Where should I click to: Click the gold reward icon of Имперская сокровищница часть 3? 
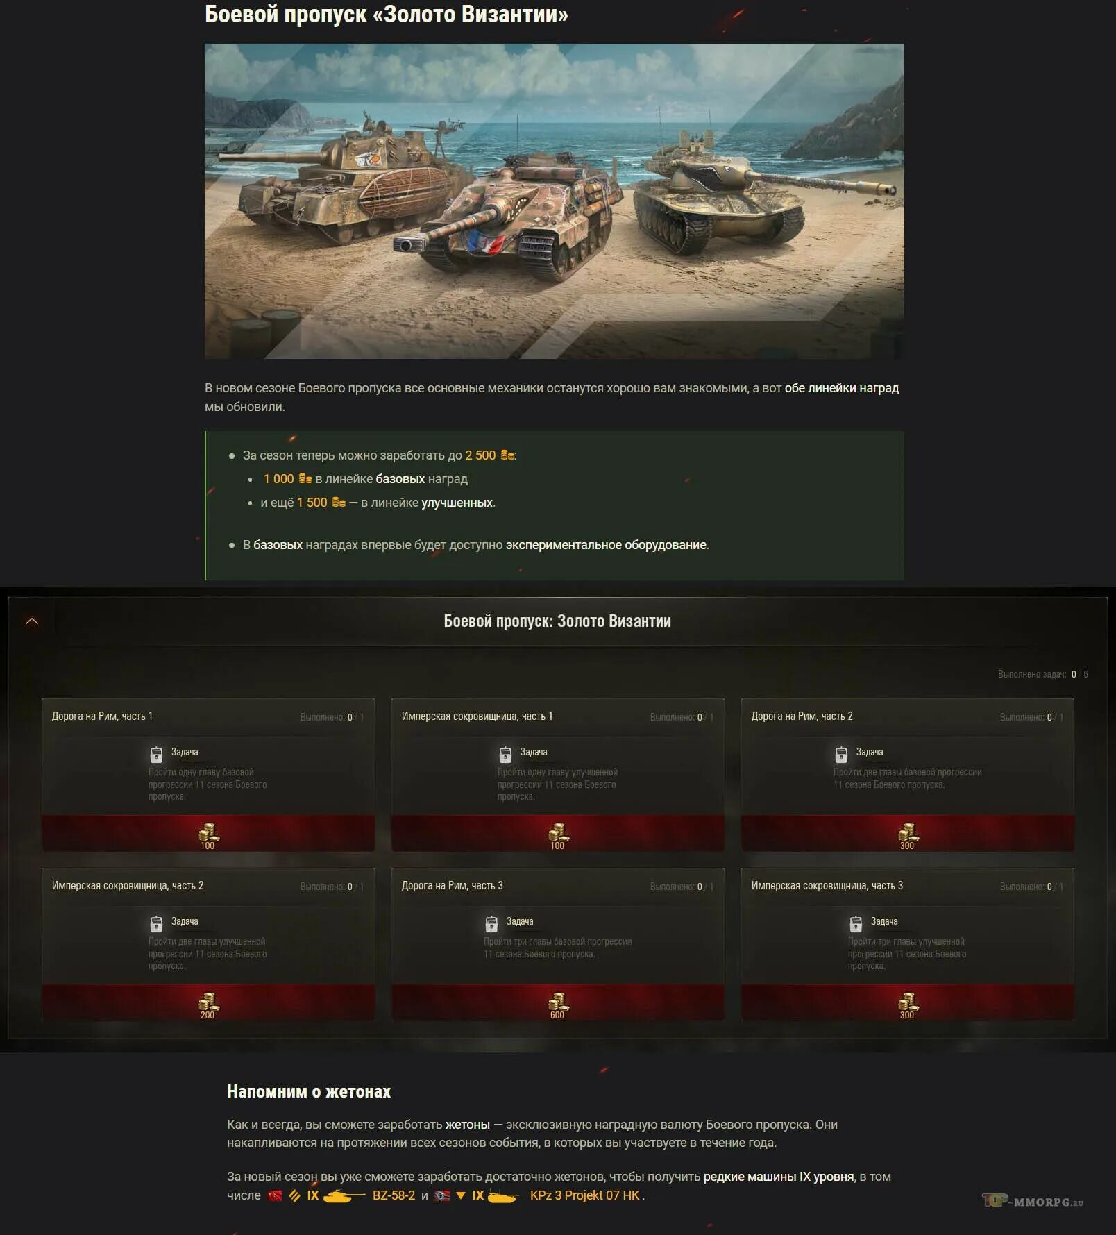pyautogui.click(x=908, y=1001)
